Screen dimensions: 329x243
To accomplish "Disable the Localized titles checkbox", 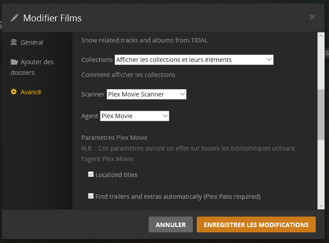I will click(91, 174).
